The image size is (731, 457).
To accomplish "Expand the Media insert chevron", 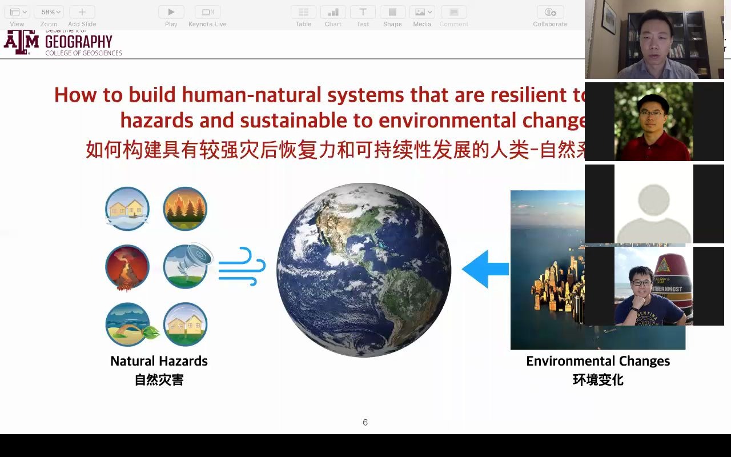I will point(431,11).
